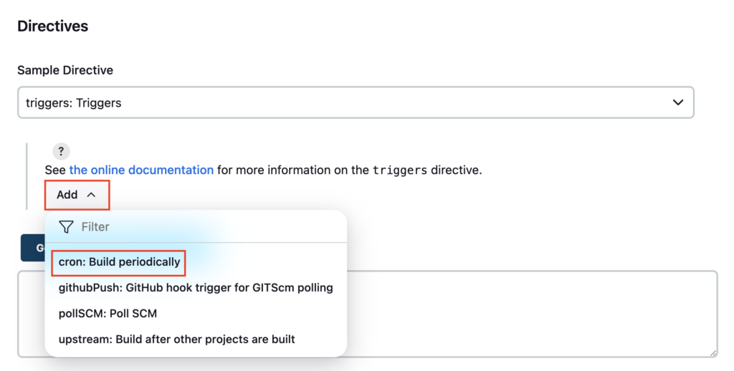This screenshot has width=734, height=371.
Task: Click the question mark help icon
Action: (x=61, y=151)
